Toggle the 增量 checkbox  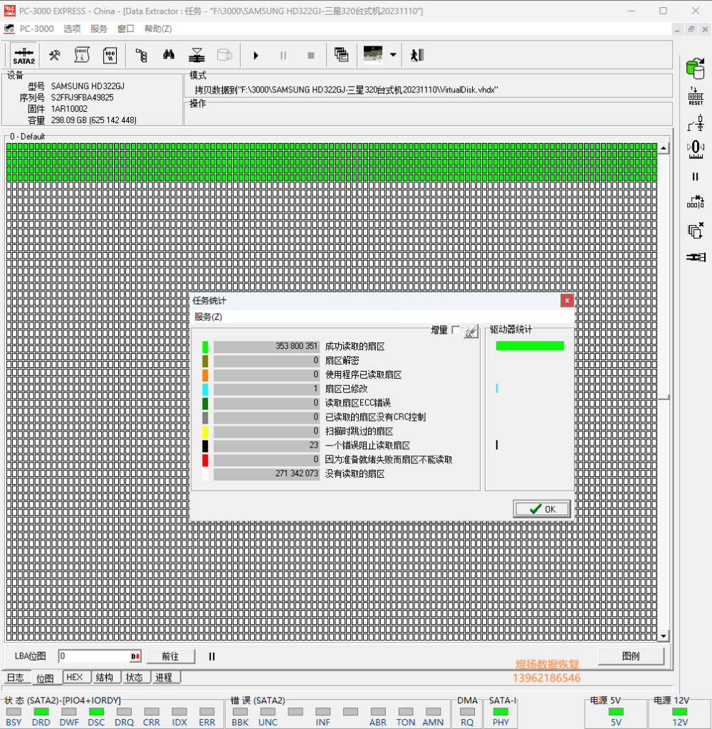click(x=456, y=330)
